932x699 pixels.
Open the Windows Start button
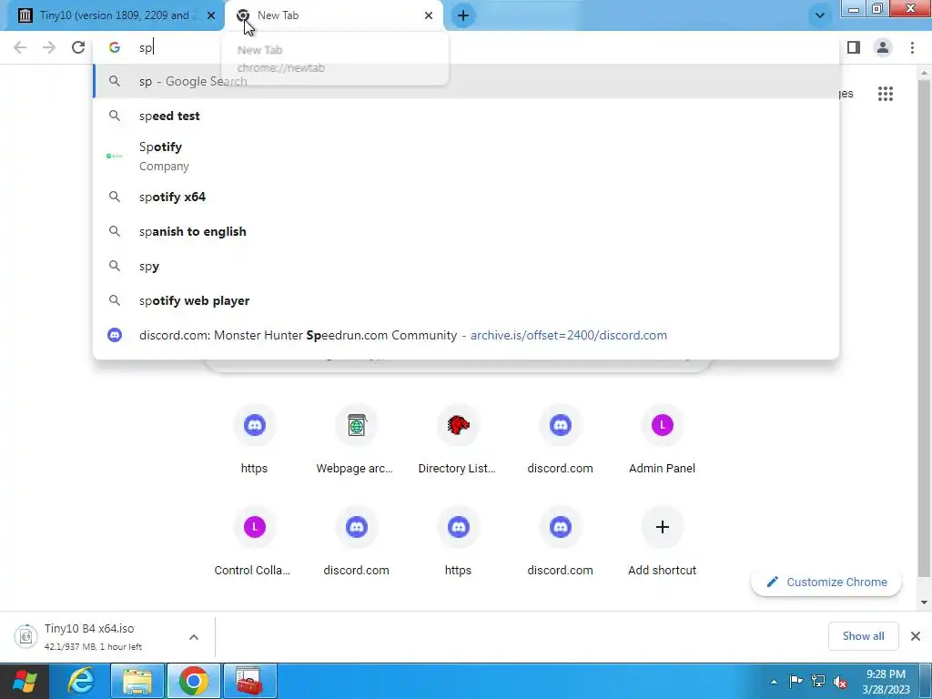[25, 681]
